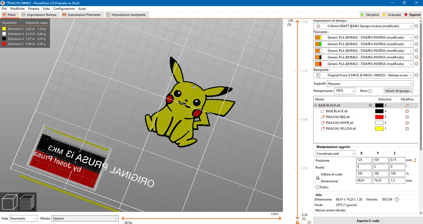Click the part icon next to PIKACHU RED.stl
The height and width of the screenshot is (224, 423).
pos(322,117)
